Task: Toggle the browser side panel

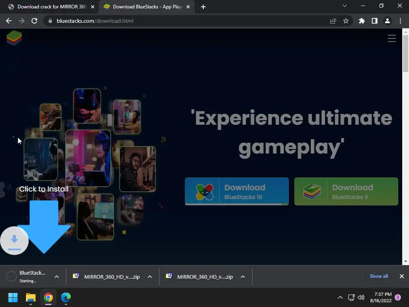Action: pyautogui.click(x=375, y=21)
